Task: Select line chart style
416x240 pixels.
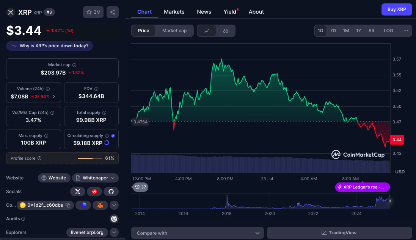Action: pos(207,31)
